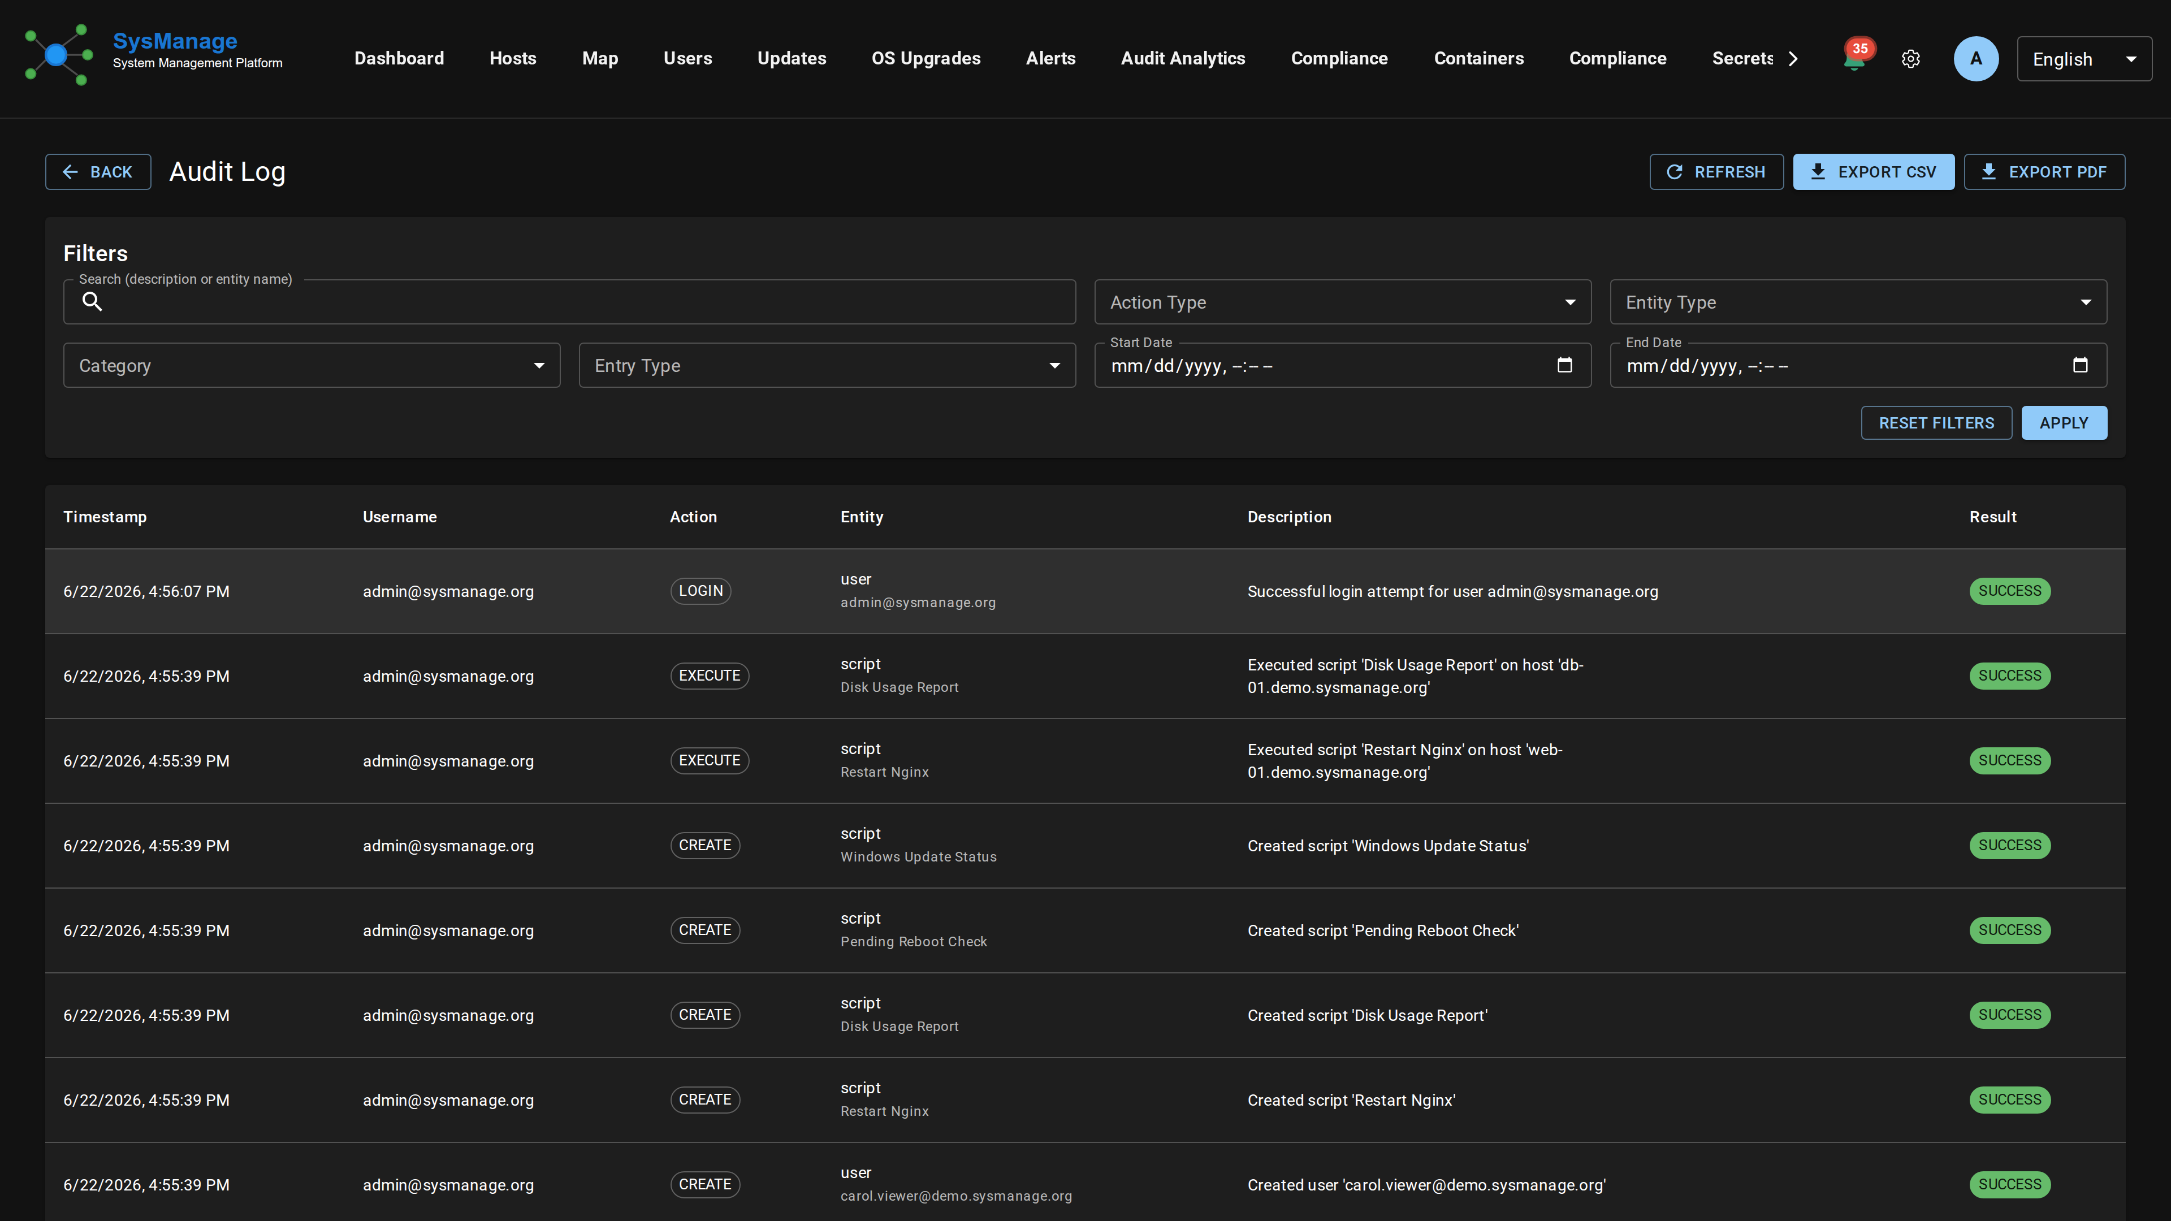Click the Audit Log page title
2171x1221 pixels.
tap(227, 172)
